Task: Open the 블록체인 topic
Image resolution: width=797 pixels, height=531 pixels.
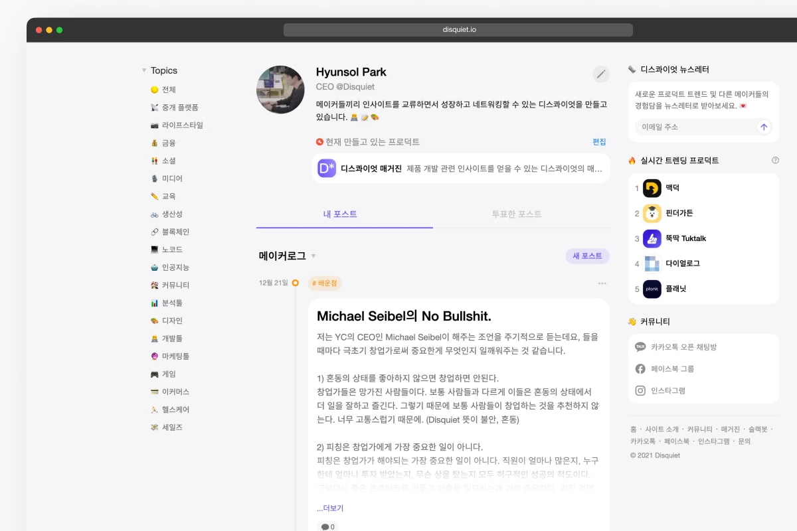Action: 170,232
